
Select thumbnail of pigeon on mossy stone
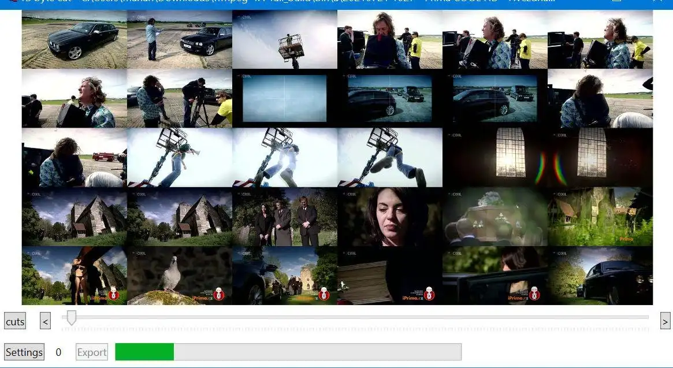coord(180,275)
